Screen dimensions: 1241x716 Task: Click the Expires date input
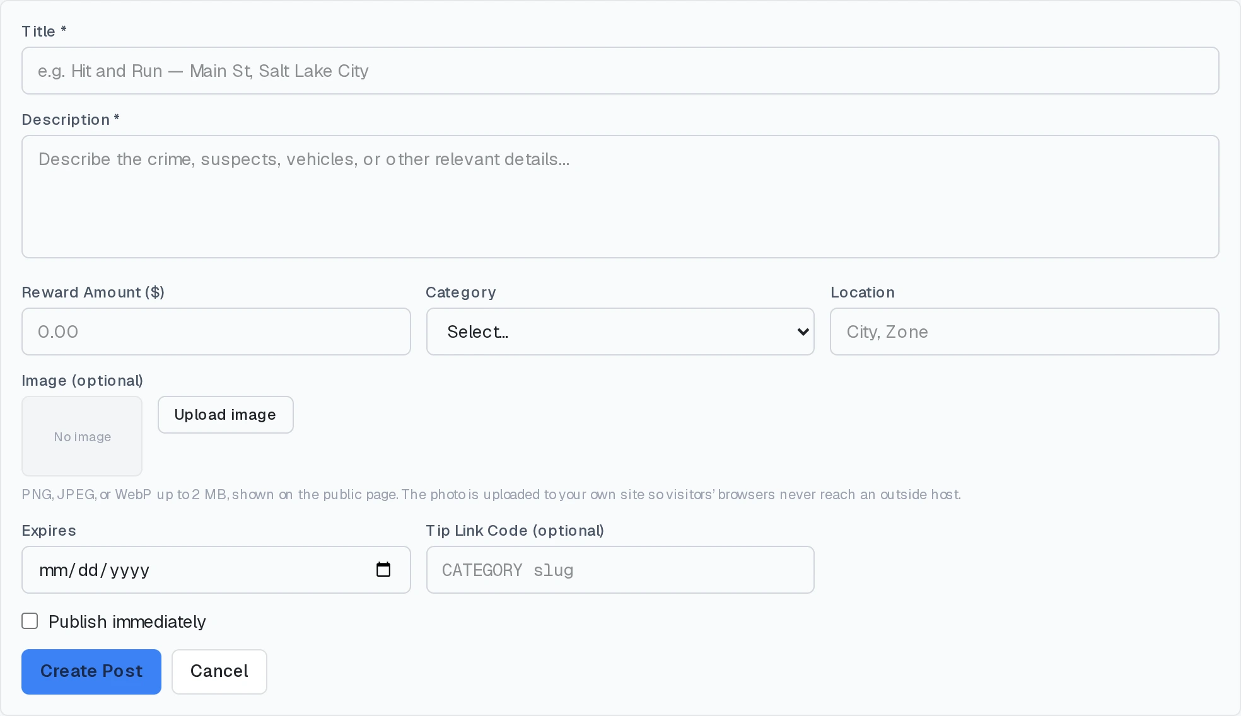[x=216, y=570]
